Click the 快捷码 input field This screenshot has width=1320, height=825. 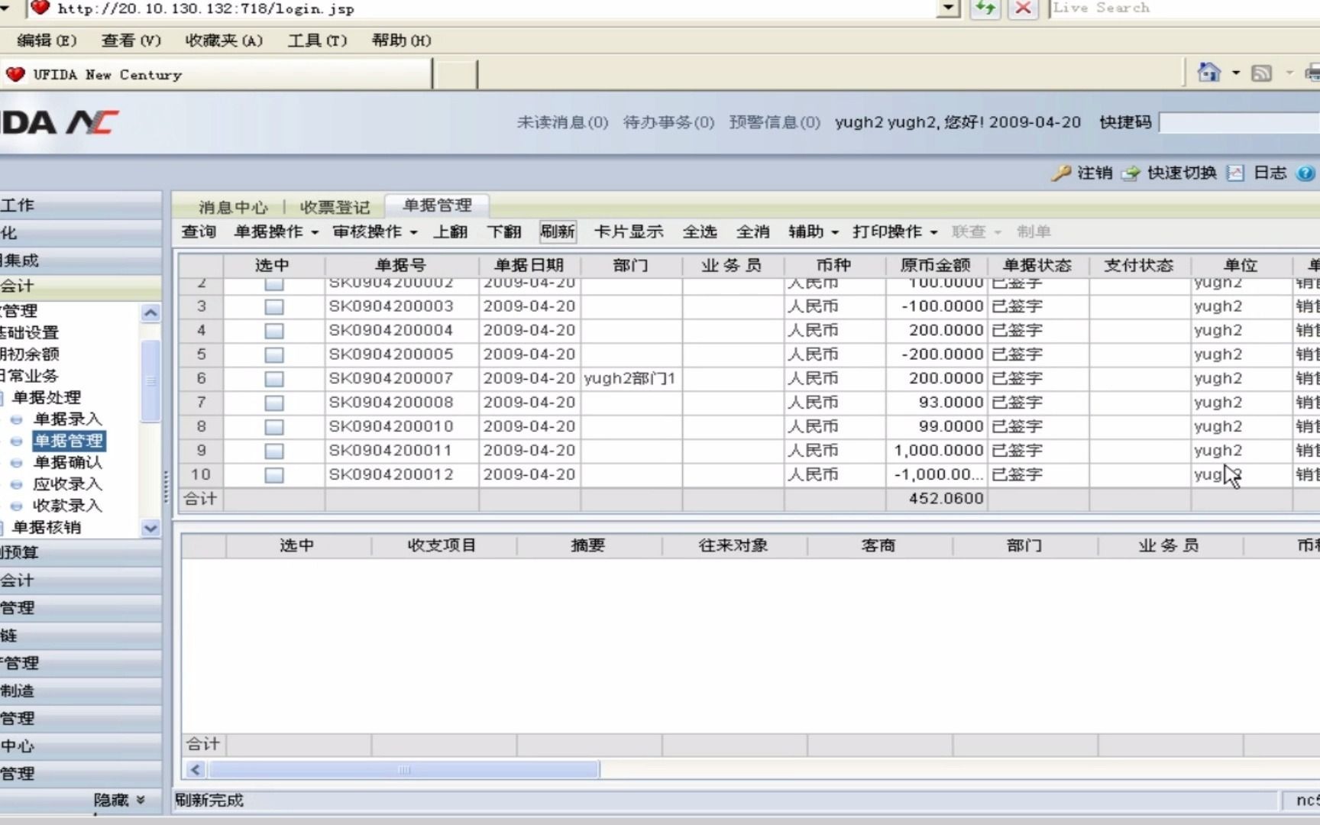(1239, 122)
